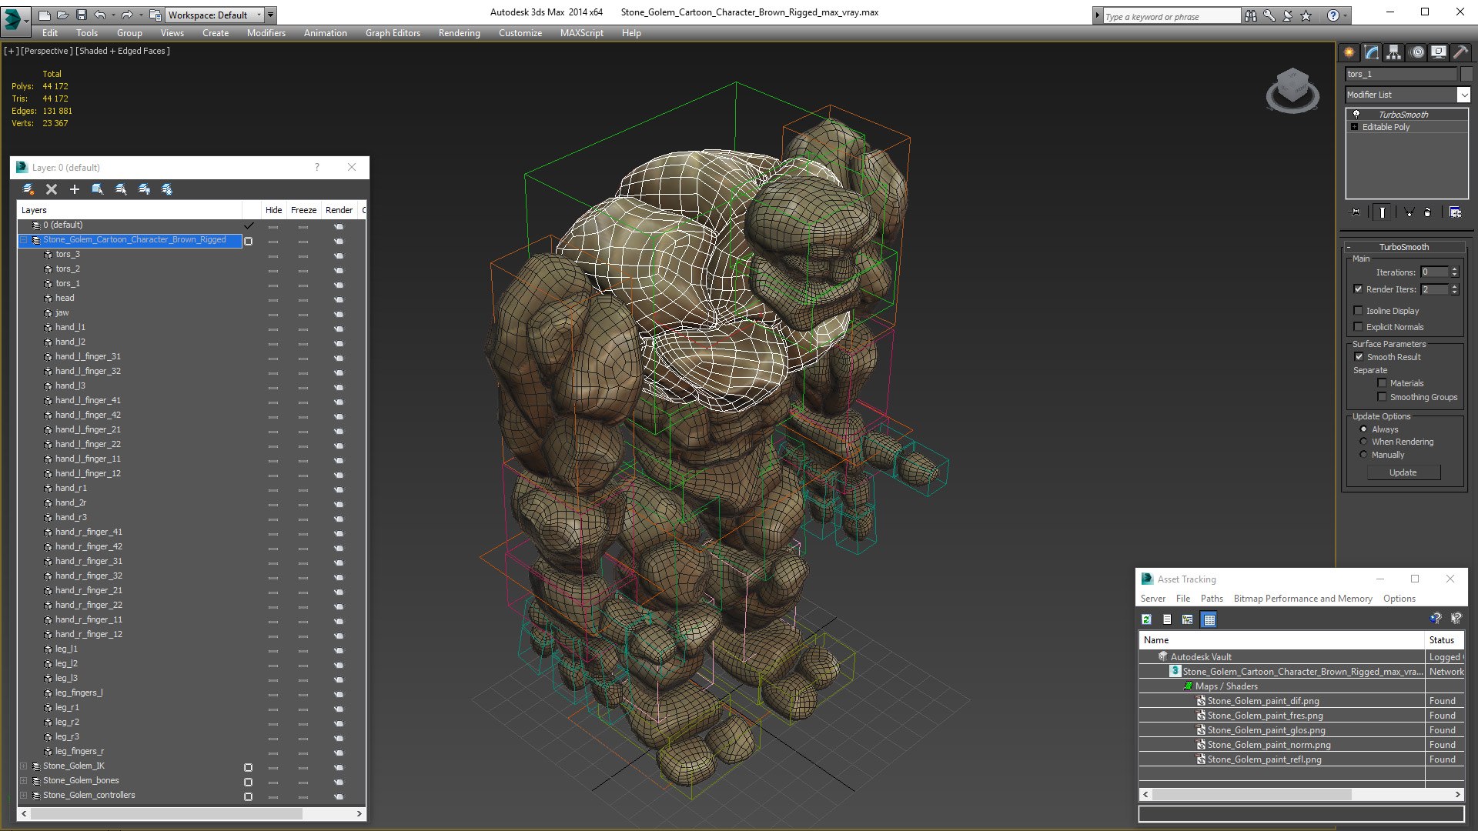Click the object color swatch beside tors_1

(x=1466, y=74)
